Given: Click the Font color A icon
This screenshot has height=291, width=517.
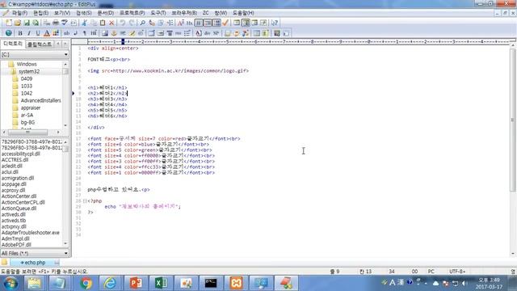Looking at the screenshot, I should pyautogui.click(x=47, y=33).
